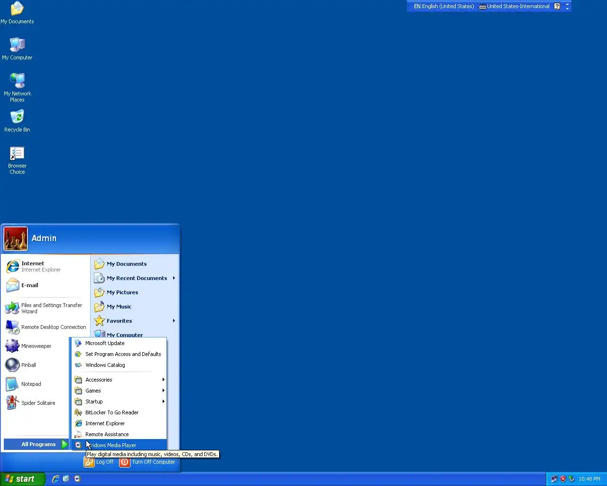Click the Admin user picture
Screen dimensions: 607x486
16,238
